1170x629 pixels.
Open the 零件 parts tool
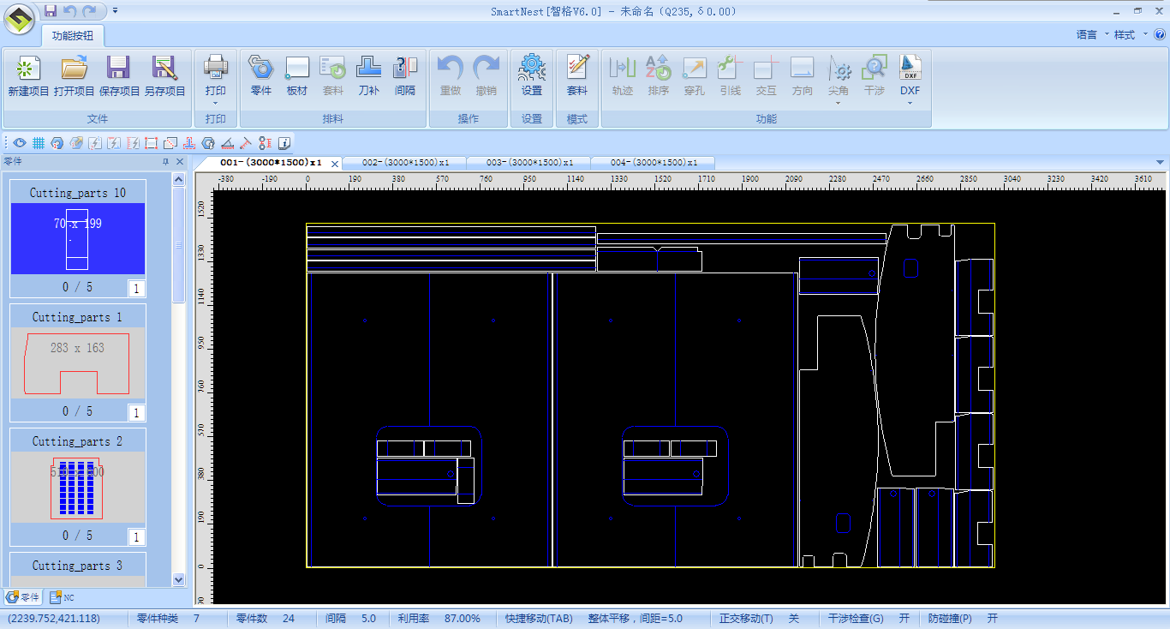(260, 76)
